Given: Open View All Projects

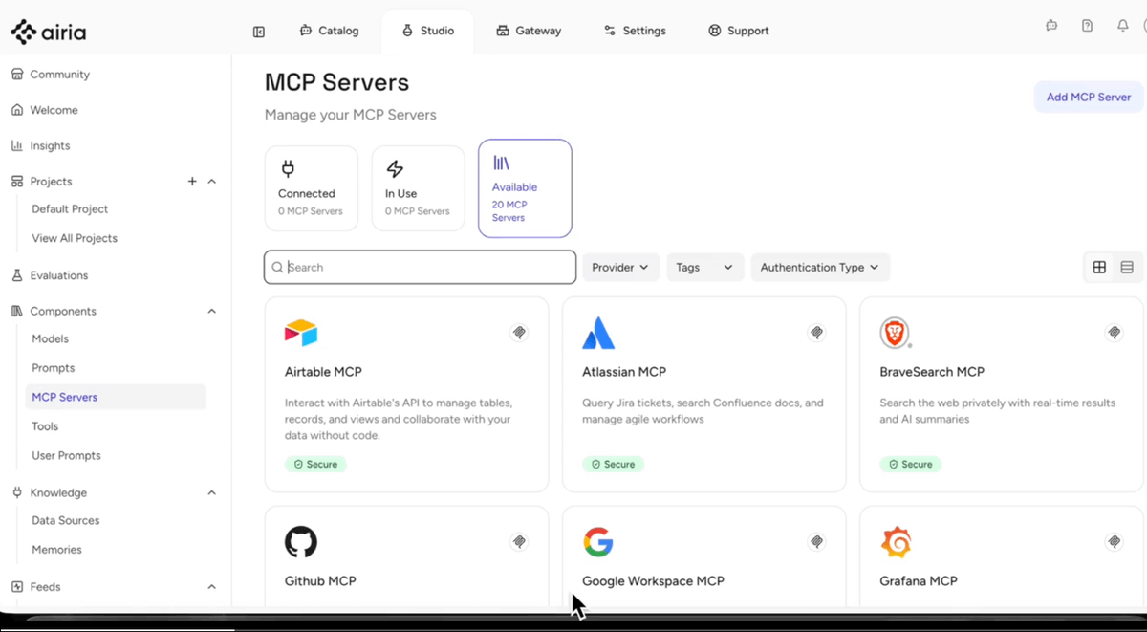Looking at the screenshot, I should (x=75, y=238).
